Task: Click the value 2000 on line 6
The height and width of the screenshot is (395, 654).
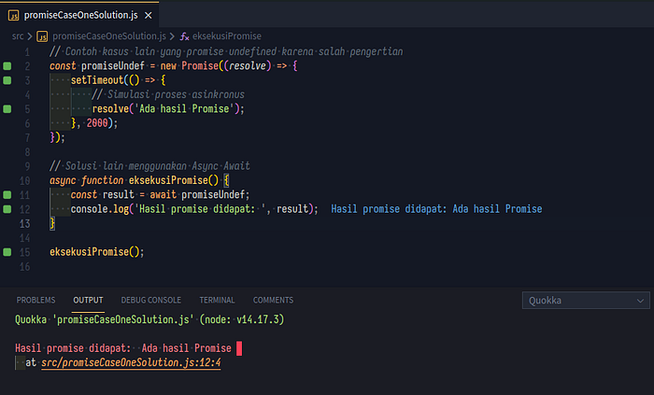Action: 97,123
